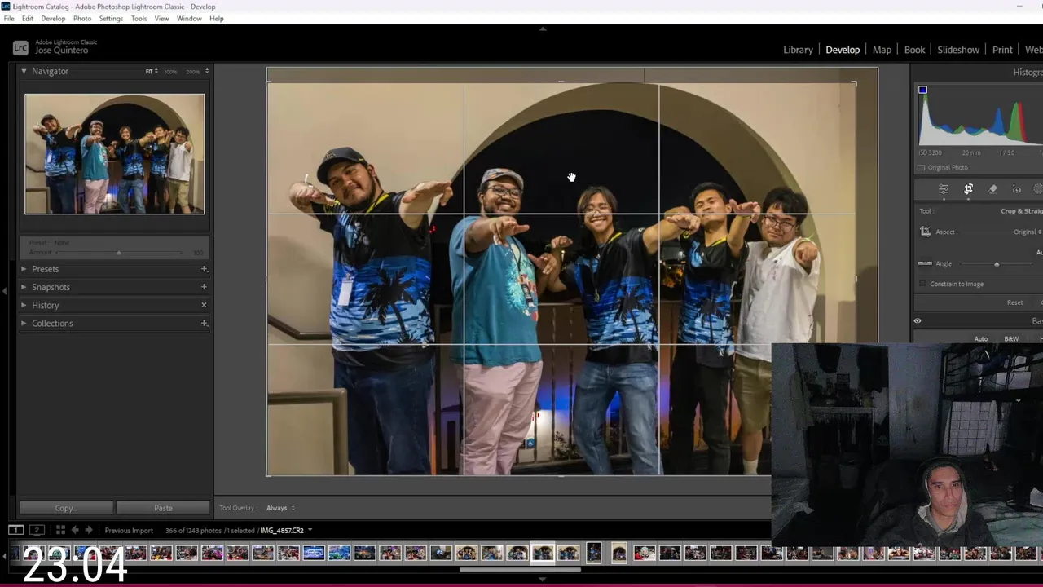1043x587 pixels.
Task: Click the Lrc Lightroom Classic logo
Action: pyautogui.click(x=20, y=48)
